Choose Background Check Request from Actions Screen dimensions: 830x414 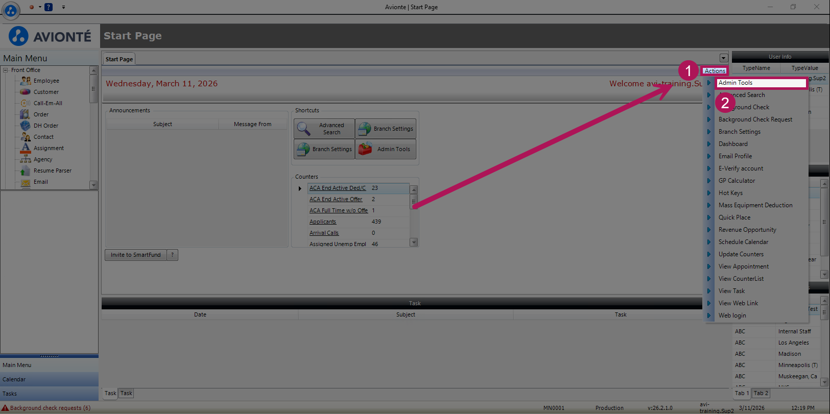[755, 119]
